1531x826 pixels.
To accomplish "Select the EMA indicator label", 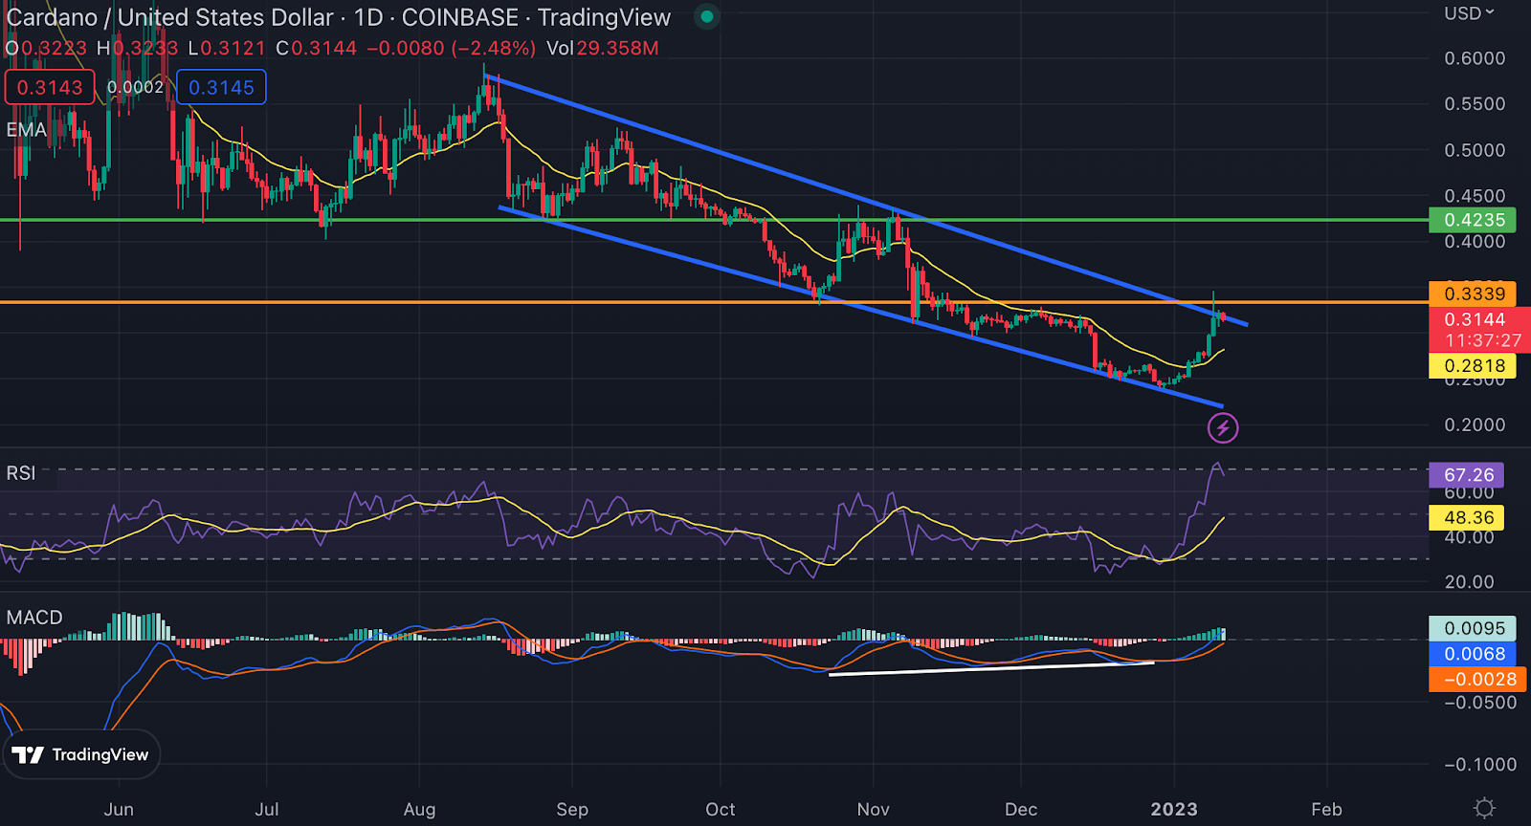I will (x=26, y=129).
